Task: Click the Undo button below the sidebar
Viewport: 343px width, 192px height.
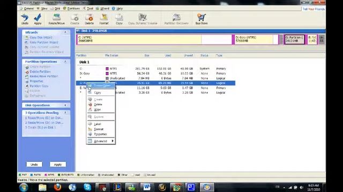Action: (x=34, y=165)
